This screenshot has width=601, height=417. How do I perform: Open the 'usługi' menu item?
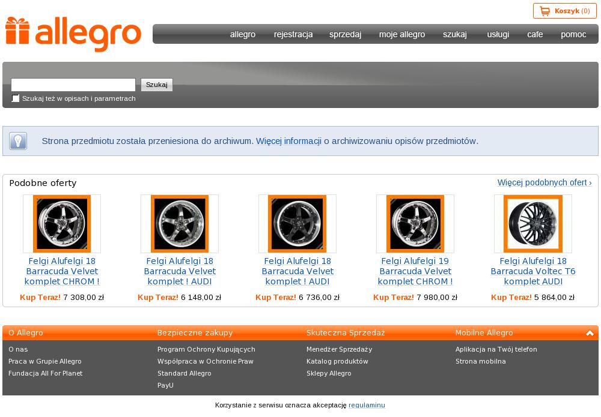(x=498, y=34)
